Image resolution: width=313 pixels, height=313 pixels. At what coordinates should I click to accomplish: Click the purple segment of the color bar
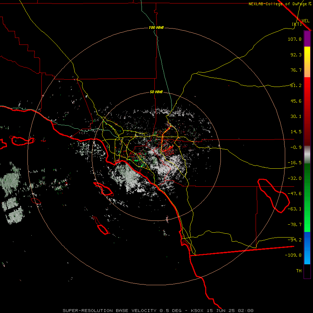(307, 39)
